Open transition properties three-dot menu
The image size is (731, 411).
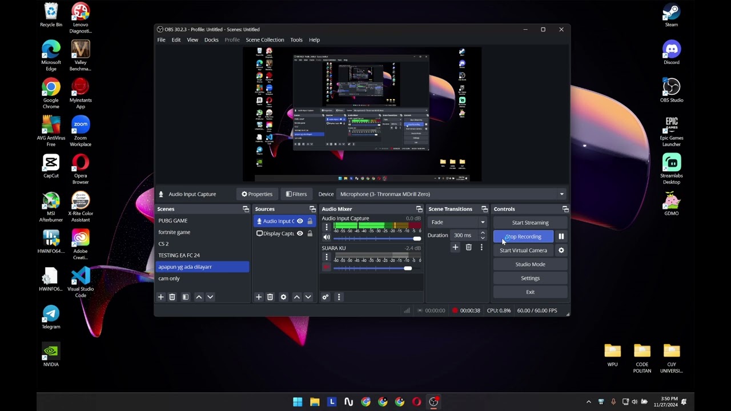481,247
